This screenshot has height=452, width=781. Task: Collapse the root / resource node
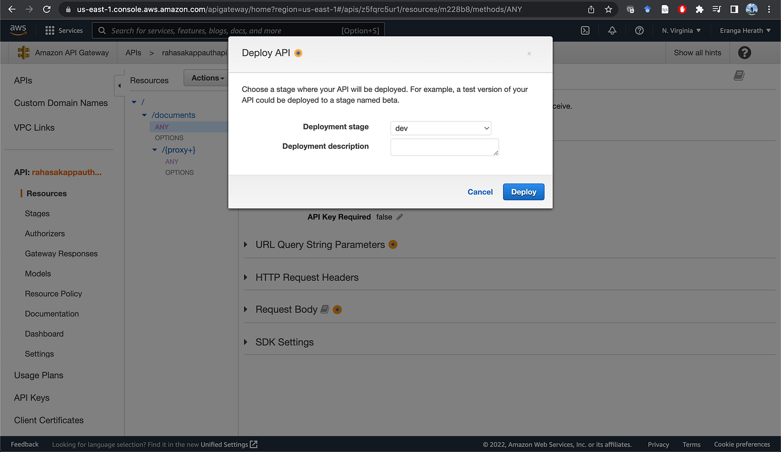[134, 102]
